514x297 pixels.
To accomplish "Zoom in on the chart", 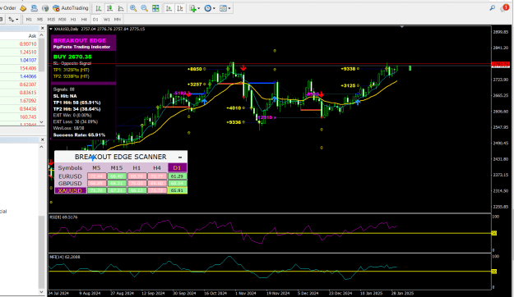I will click(x=133, y=8).
